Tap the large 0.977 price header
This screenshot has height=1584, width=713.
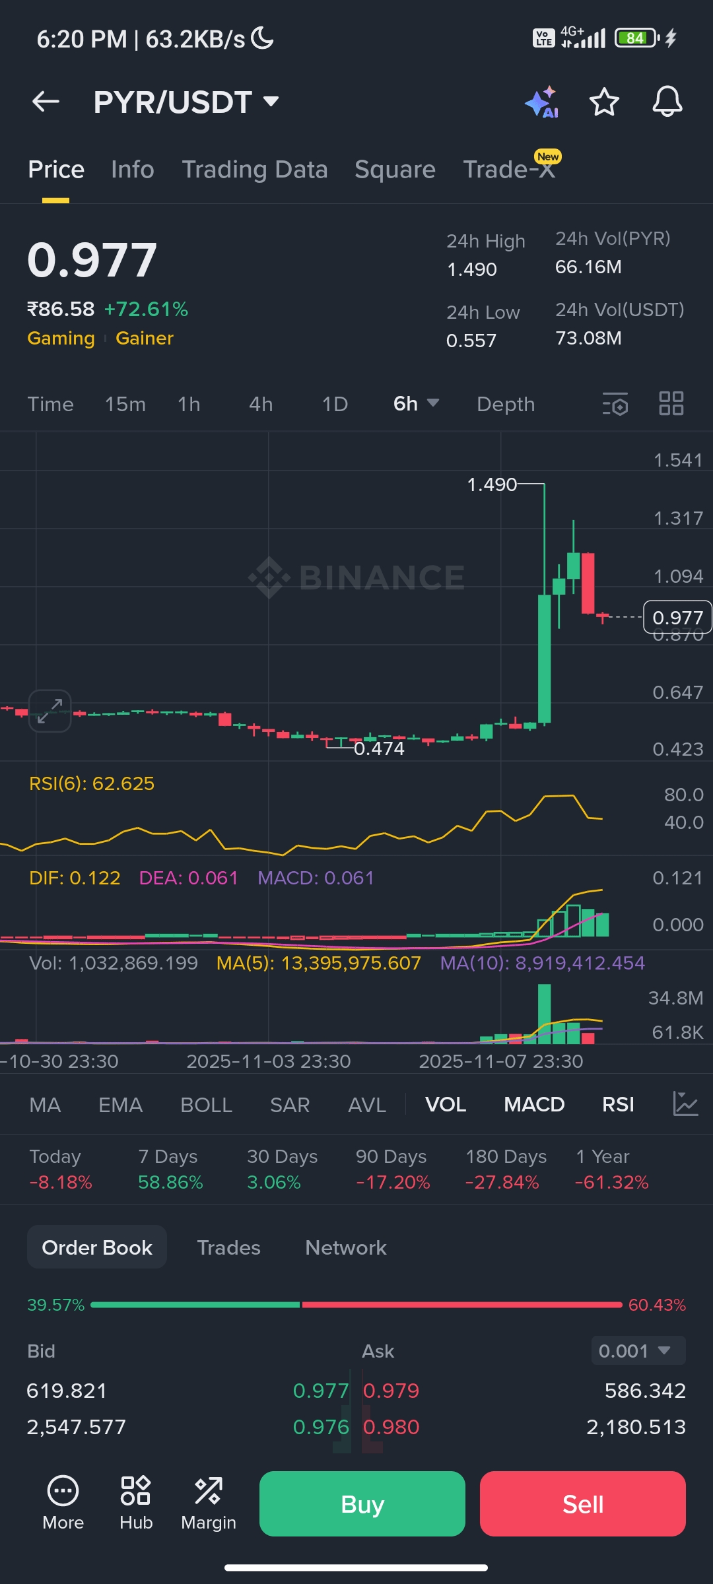[x=92, y=260]
